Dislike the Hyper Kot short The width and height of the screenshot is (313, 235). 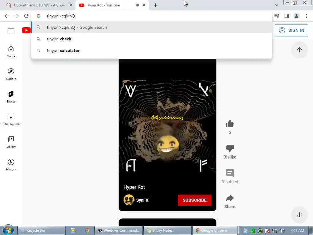pyautogui.click(x=230, y=148)
